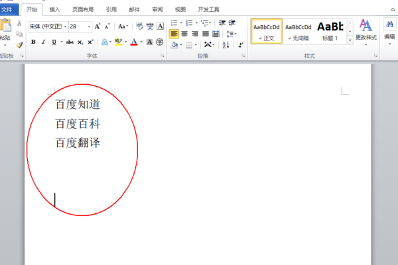Switch to the 插入 tab
This screenshot has width=398, height=265.
[54, 10]
